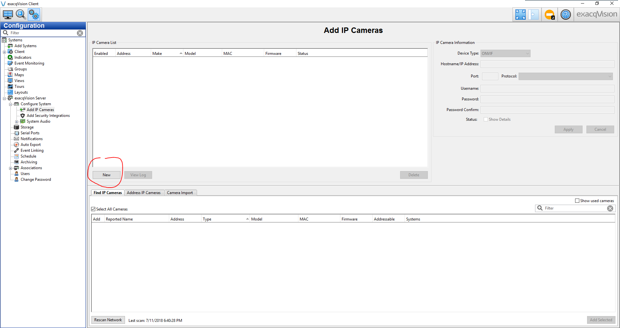Click the full screen arrows icon

click(520, 15)
